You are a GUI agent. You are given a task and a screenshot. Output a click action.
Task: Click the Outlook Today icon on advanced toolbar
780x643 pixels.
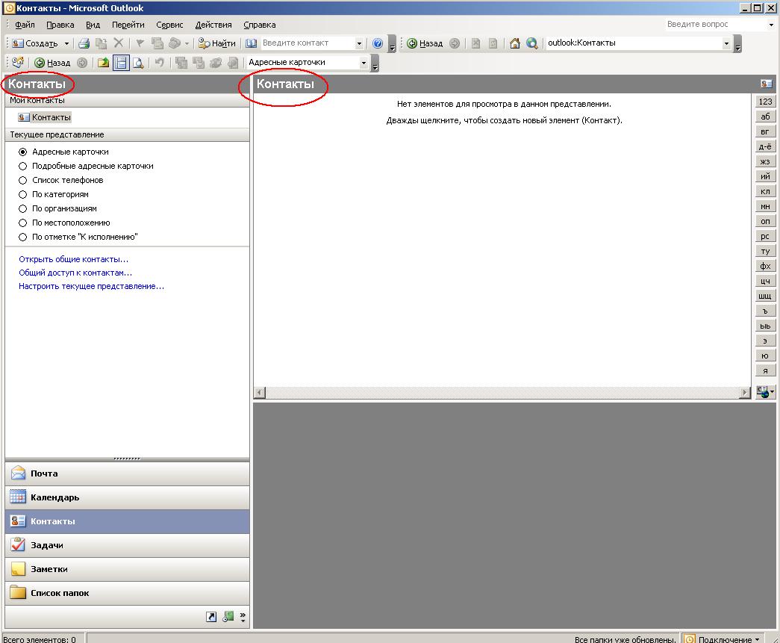tap(18, 63)
